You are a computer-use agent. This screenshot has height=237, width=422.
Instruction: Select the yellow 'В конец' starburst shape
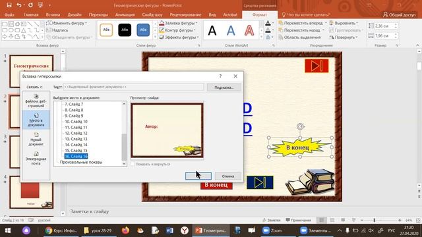click(x=300, y=147)
